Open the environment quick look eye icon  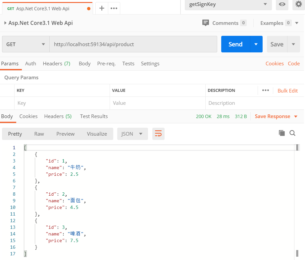tap(282, 5)
